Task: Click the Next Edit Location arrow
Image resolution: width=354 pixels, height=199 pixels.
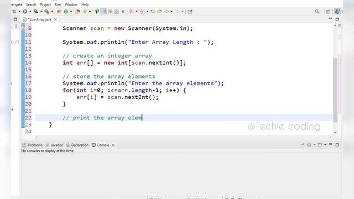Action: 159,11
